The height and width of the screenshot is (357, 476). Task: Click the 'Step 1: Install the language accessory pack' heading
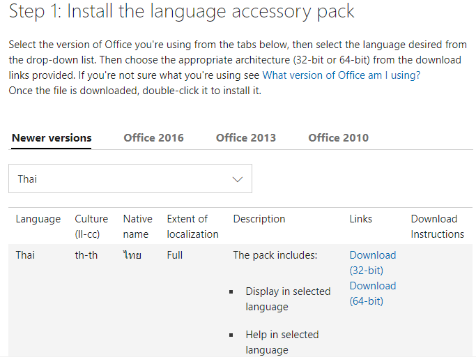pyautogui.click(x=181, y=11)
